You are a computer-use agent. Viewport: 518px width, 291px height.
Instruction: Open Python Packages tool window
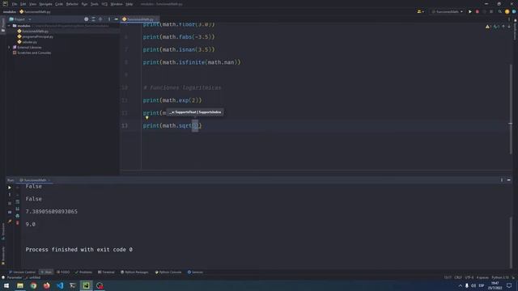pos(134,272)
